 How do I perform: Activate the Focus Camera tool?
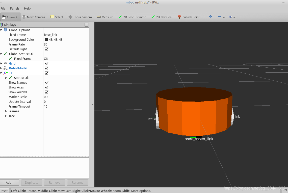(80, 17)
